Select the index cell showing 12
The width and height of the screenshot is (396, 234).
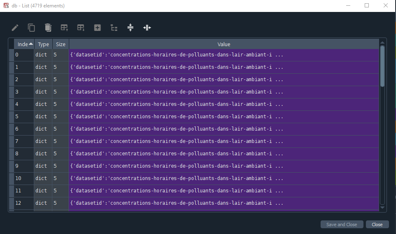tap(24, 203)
